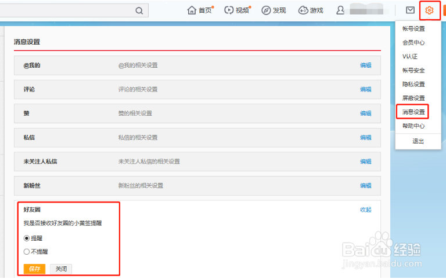Screen dimensions: 446x279
Task: Select 帐号安全 menu entry
Action: click(x=413, y=70)
